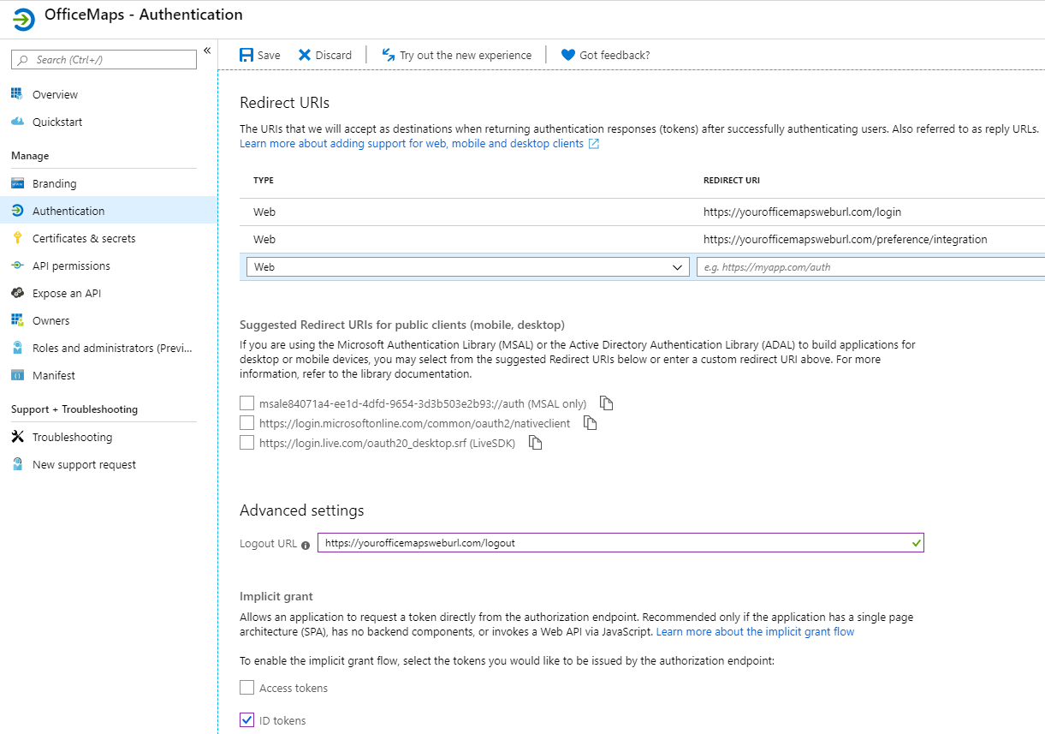Click the Roles and administrators icon
The height and width of the screenshot is (734, 1045).
point(17,348)
